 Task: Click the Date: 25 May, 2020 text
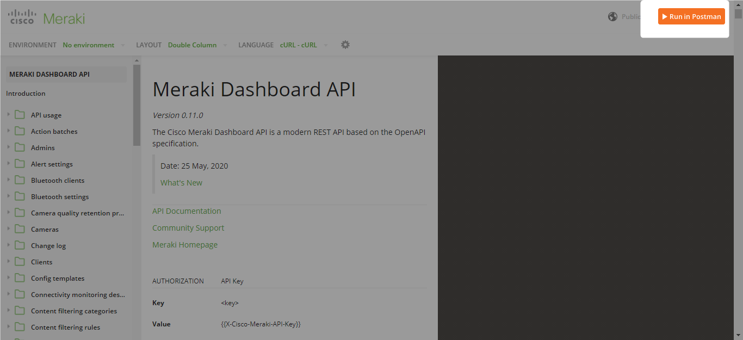194,166
